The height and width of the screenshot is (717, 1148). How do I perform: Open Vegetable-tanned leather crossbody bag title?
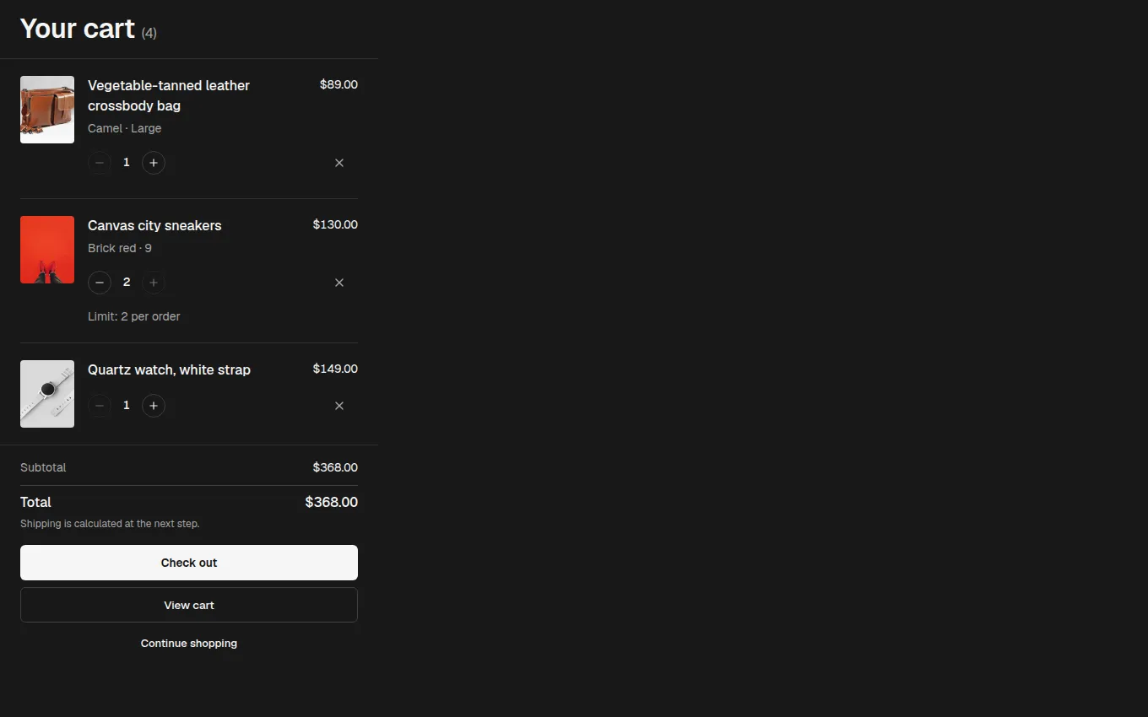169,95
